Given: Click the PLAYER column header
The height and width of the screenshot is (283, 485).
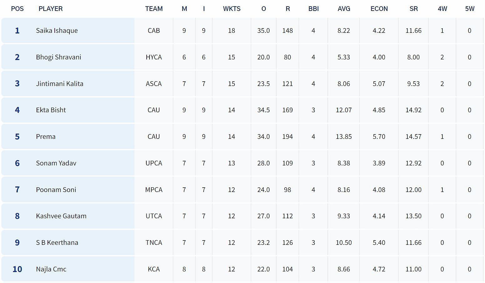Looking at the screenshot, I should coord(51,9).
